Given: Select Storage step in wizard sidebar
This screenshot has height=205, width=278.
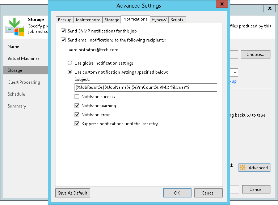Looking at the screenshot, I should coord(25,70).
